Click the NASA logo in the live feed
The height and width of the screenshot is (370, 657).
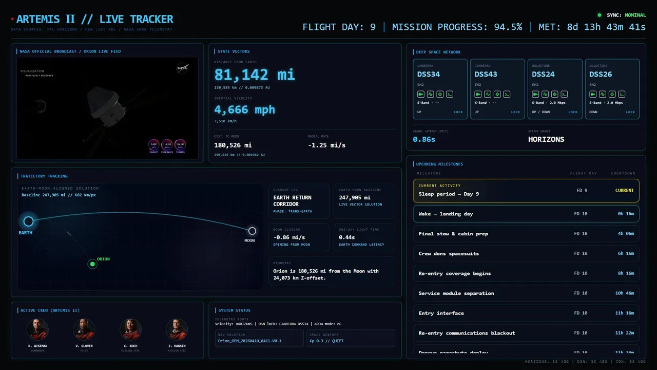pos(182,68)
